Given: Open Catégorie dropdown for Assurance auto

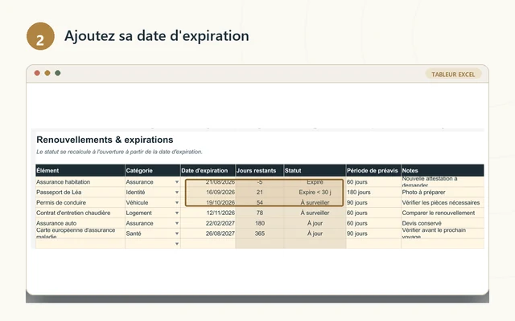Looking at the screenshot, I should coord(177,223).
